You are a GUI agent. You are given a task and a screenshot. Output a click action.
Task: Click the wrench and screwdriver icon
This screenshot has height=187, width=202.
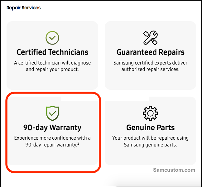click(x=150, y=38)
